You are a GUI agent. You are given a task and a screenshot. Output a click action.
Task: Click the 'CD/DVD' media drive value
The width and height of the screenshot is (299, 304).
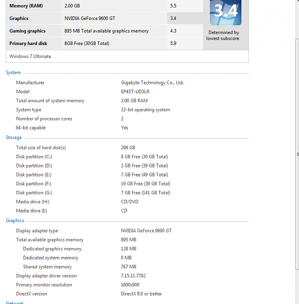point(129,202)
